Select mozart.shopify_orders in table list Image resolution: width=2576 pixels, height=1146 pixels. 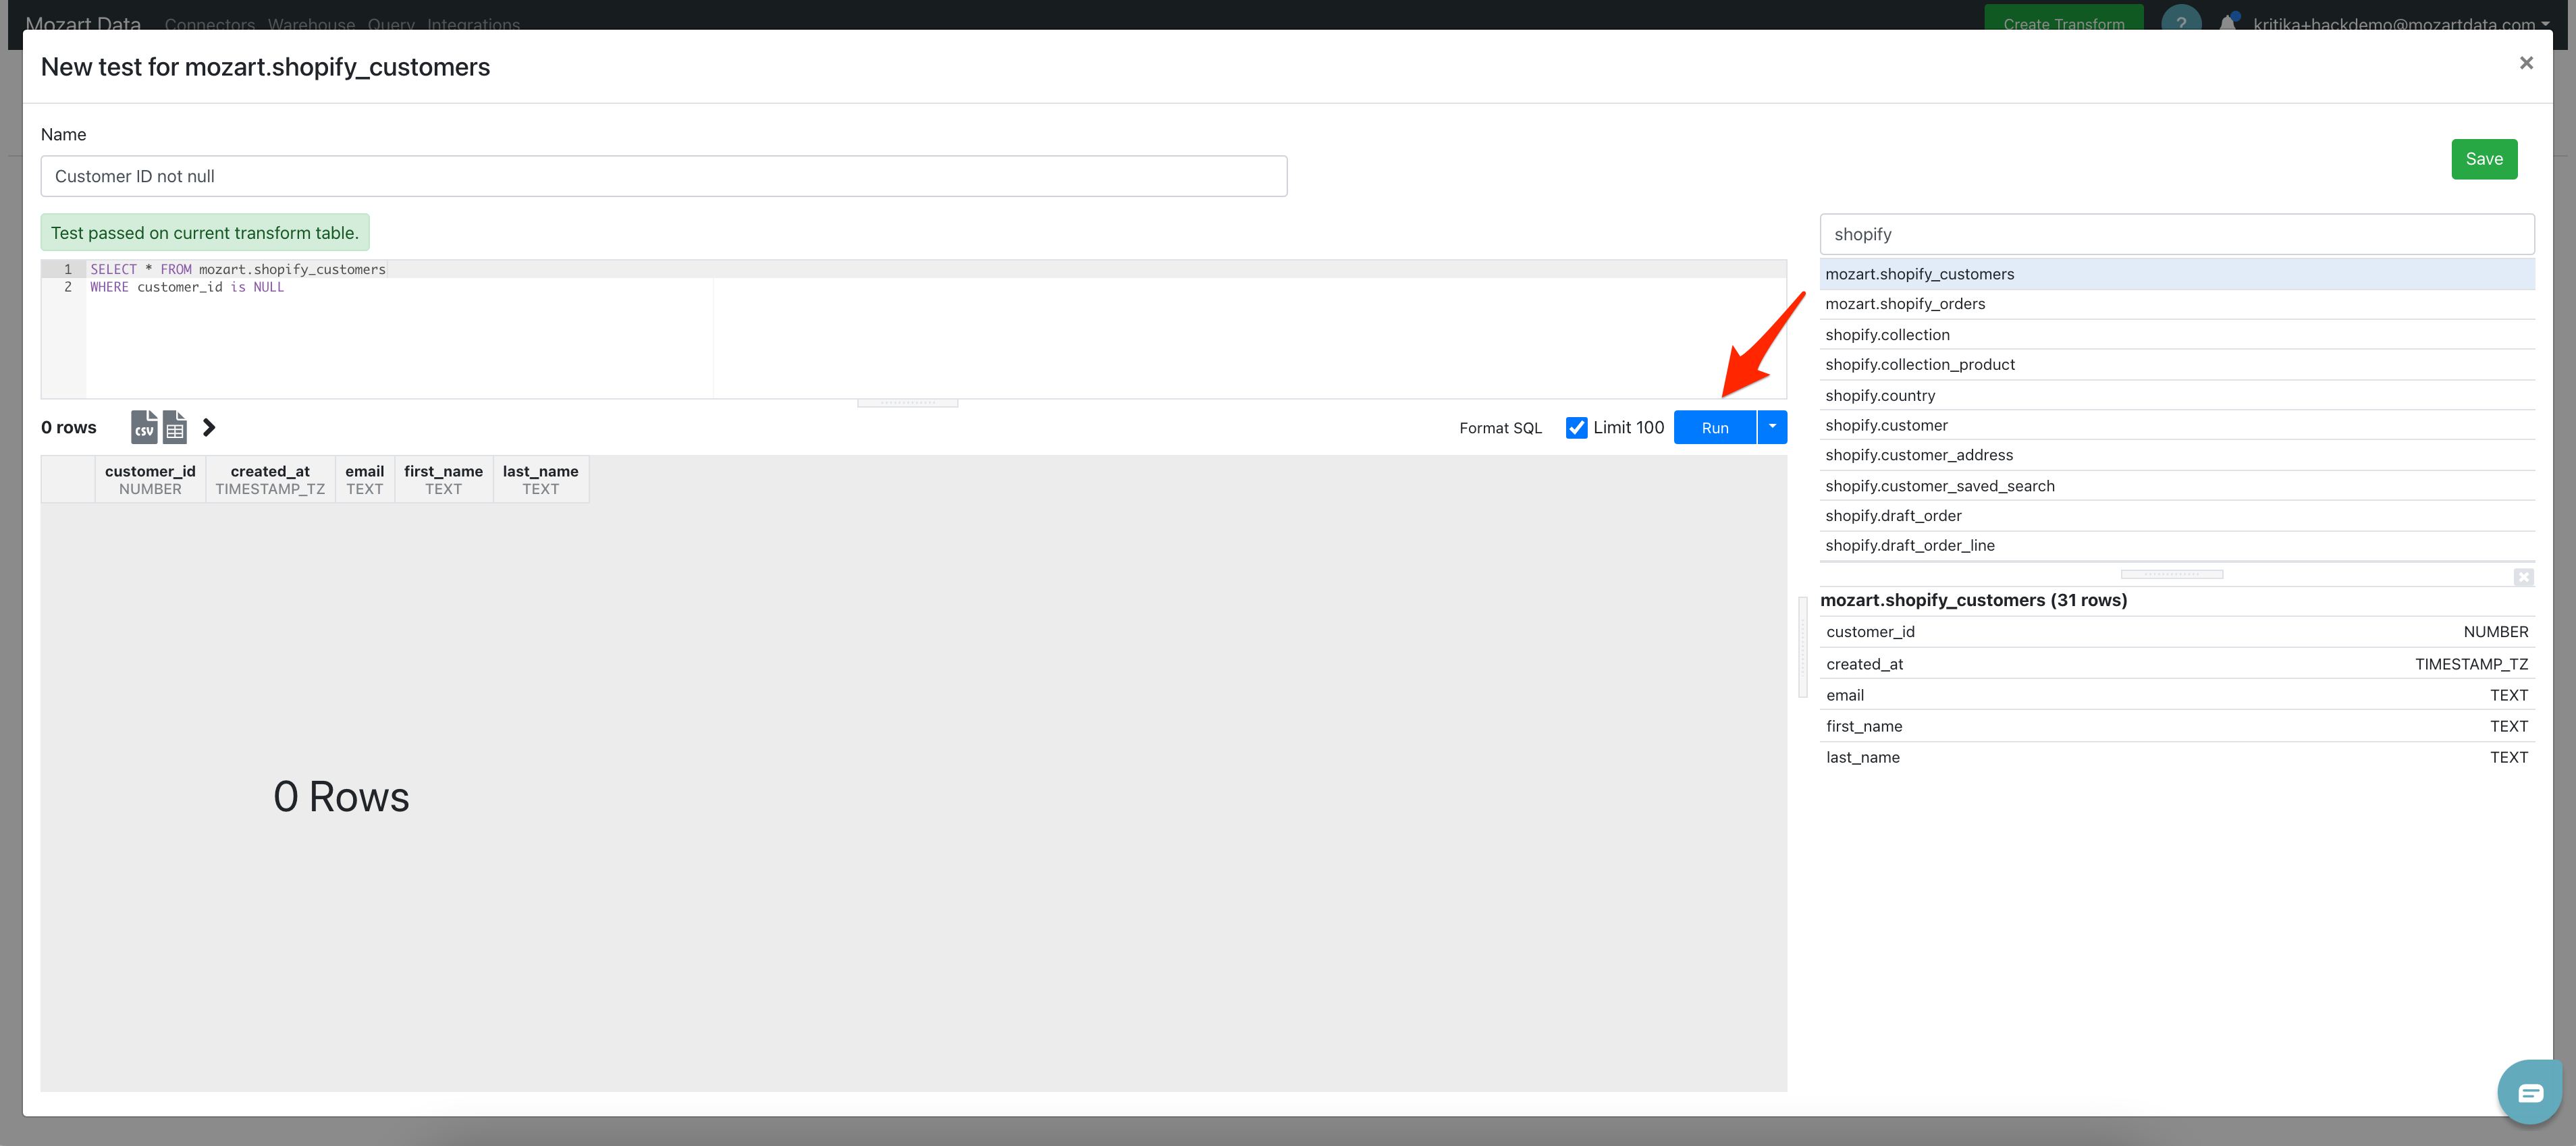click(x=1904, y=304)
